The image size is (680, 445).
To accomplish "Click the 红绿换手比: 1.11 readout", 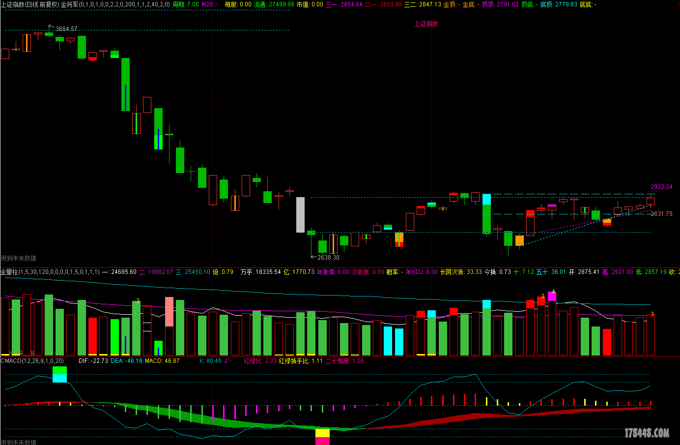I will pyautogui.click(x=301, y=361).
